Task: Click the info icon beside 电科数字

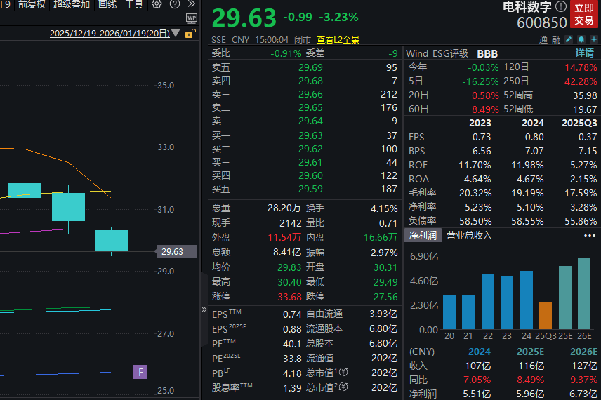Action: (560, 6)
